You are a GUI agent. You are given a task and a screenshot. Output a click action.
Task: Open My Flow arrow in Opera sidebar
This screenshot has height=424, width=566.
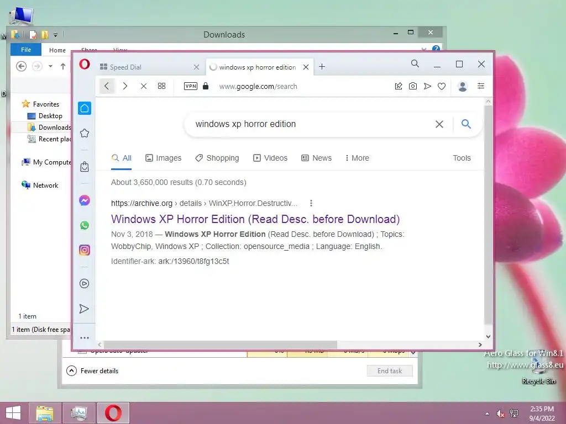coord(84,309)
